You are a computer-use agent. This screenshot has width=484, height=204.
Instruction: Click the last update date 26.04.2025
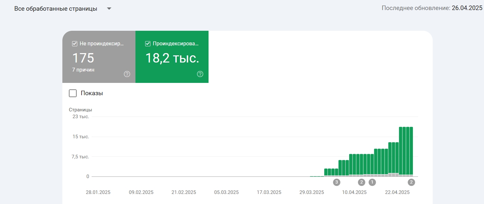pos(467,8)
